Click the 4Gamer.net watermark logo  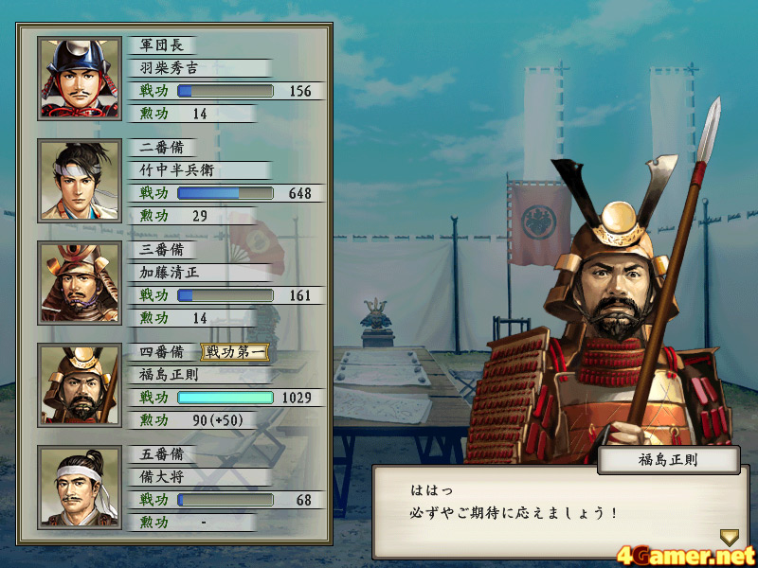[686, 556]
